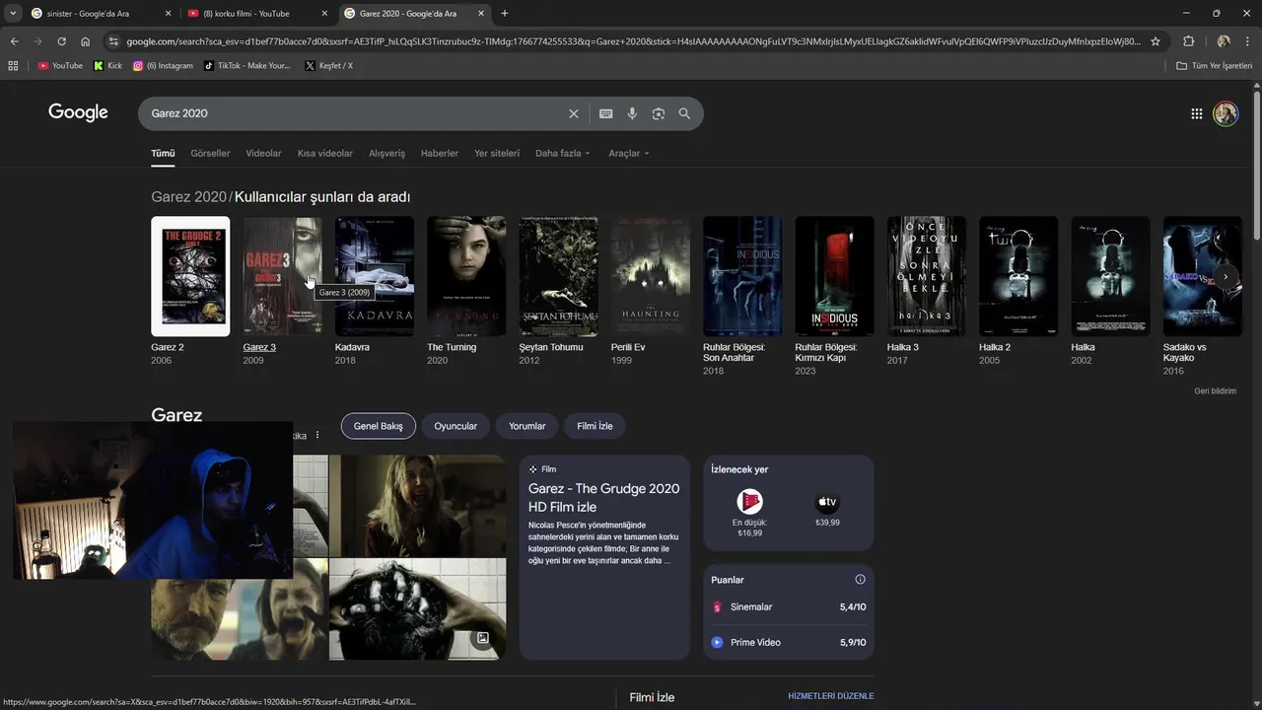This screenshot has height=710, width=1262.
Task: Select the Haberler search tab
Action: pyautogui.click(x=440, y=154)
